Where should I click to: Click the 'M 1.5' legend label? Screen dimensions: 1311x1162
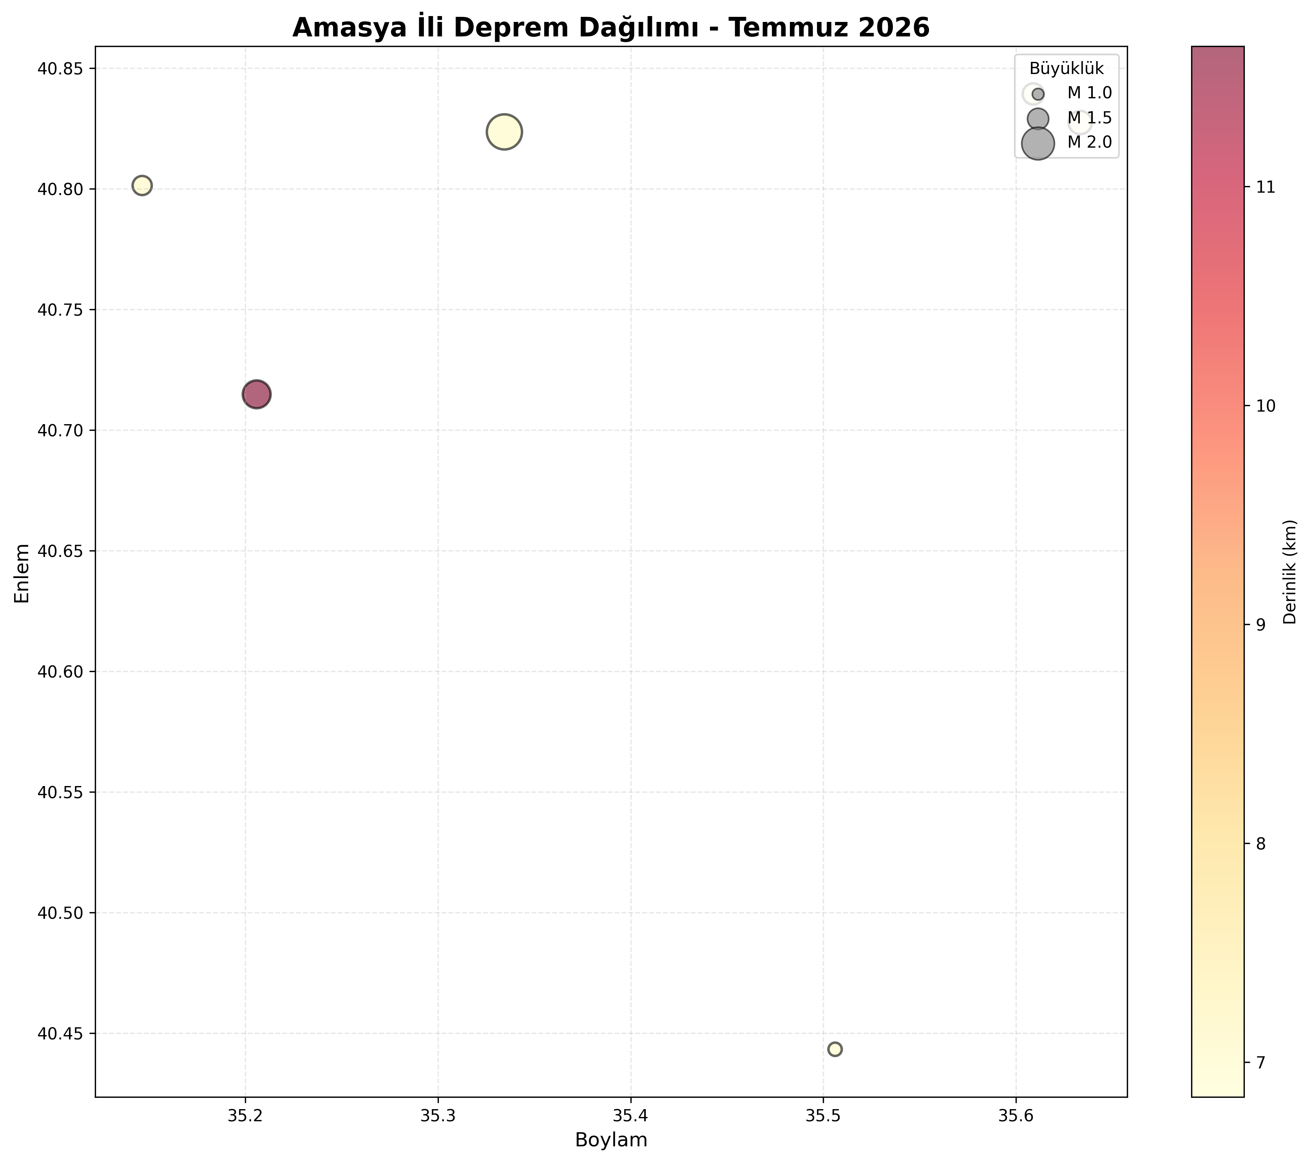[x=1090, y=118]
